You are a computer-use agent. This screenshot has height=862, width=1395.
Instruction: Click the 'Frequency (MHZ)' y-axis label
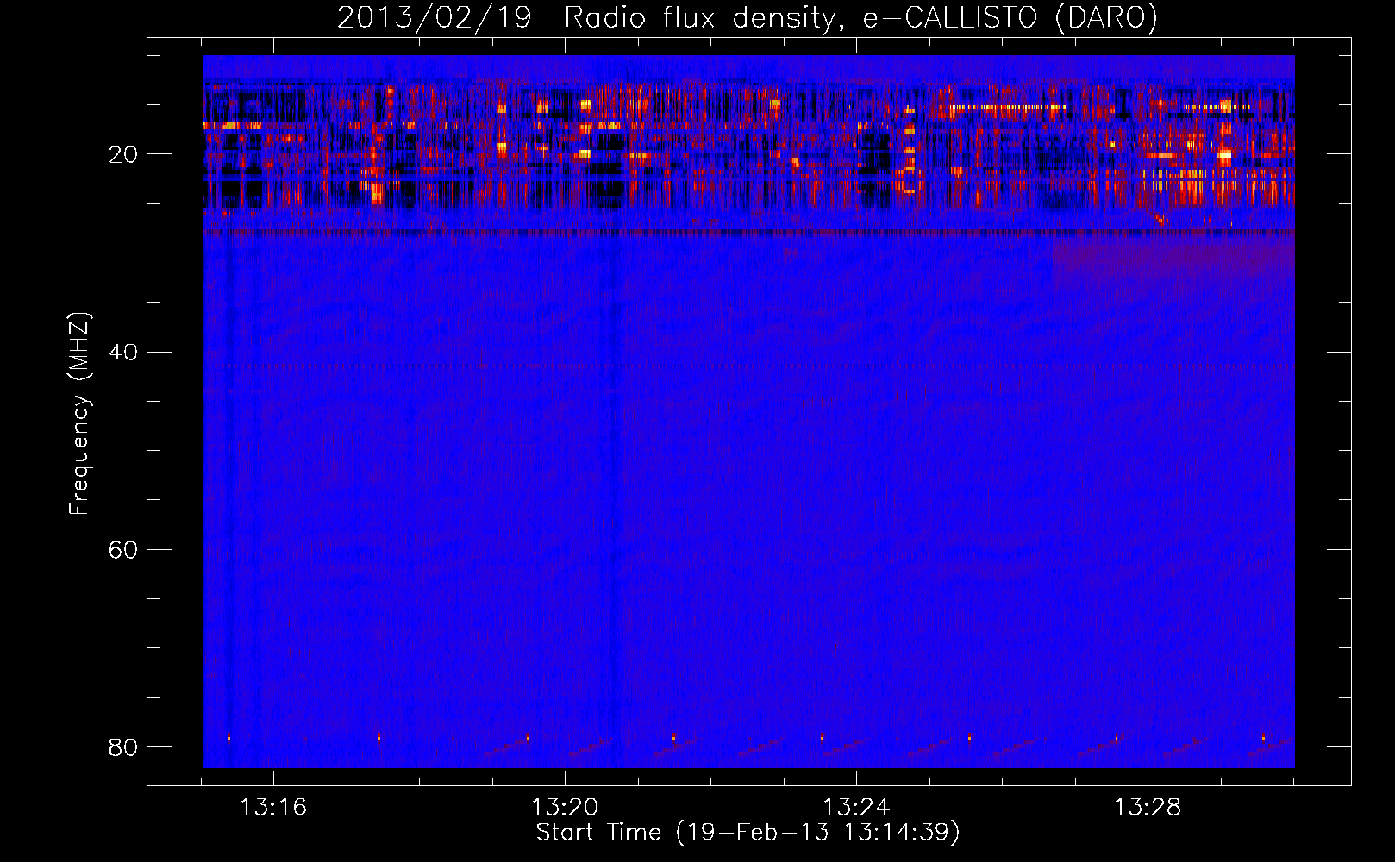click(x=78, y=414)
